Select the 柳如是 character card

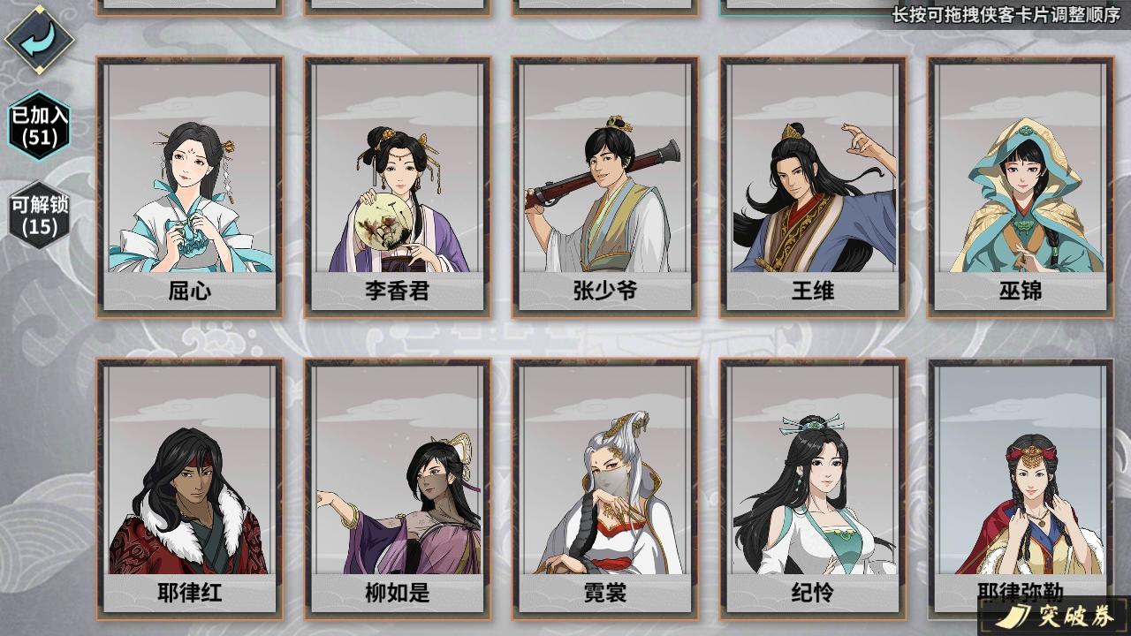(398, 488)
